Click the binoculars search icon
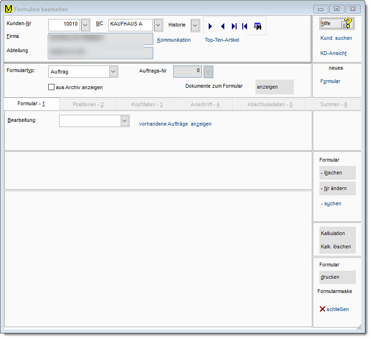This screenshot has height=339, width=371. pos(257,27)
